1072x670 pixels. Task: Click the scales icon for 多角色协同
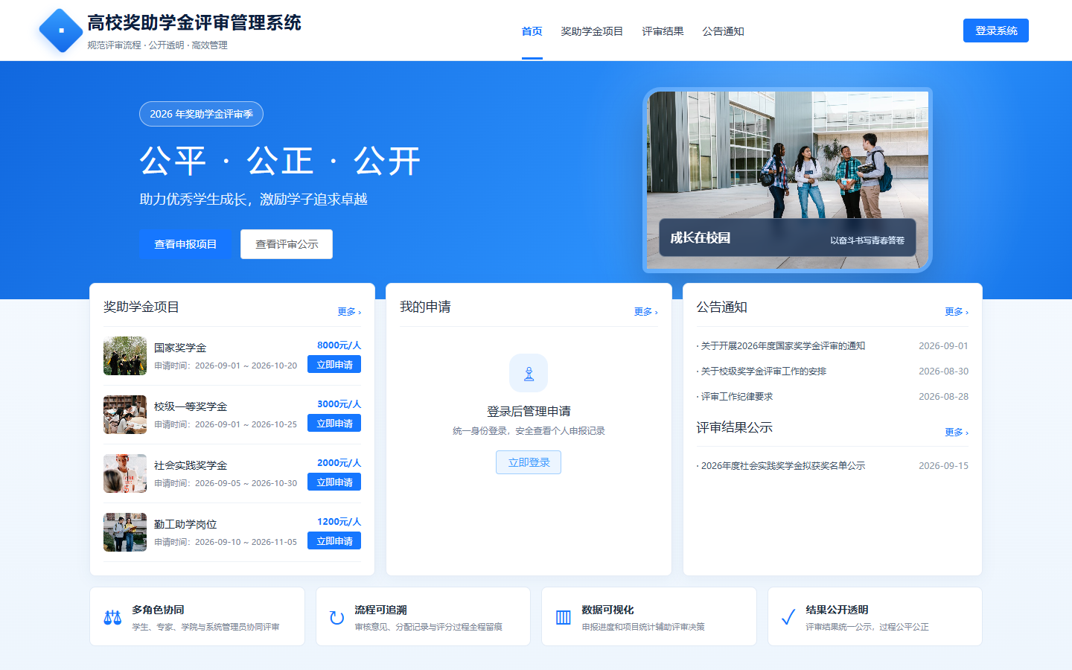[x=112, y=617]
